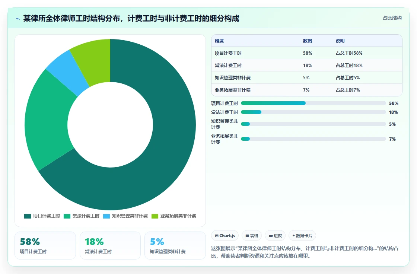Select the 知识管理类非计费 table row cell
417x274 pixels.
233,77
